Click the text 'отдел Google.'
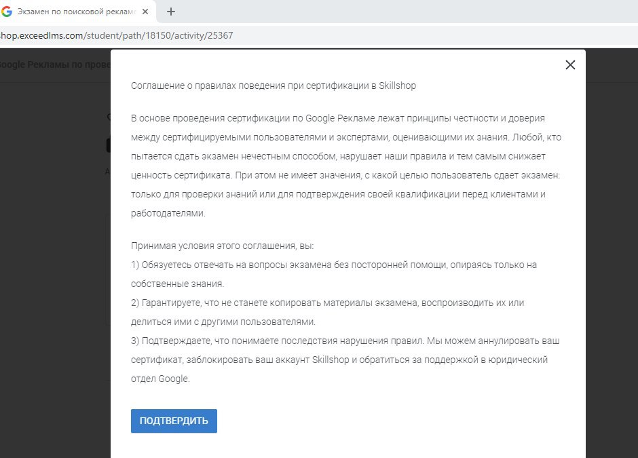The width and height of the screenshot is (638, 458). tap(160, 379)
